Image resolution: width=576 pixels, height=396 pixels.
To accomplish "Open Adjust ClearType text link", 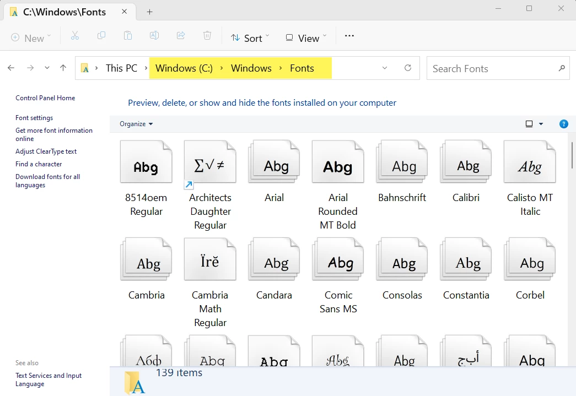I will pyautogui.click(x=46, y=151).
